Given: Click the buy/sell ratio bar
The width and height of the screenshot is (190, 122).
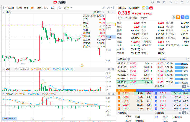Looking at the screenshot, I should point(153,90).
